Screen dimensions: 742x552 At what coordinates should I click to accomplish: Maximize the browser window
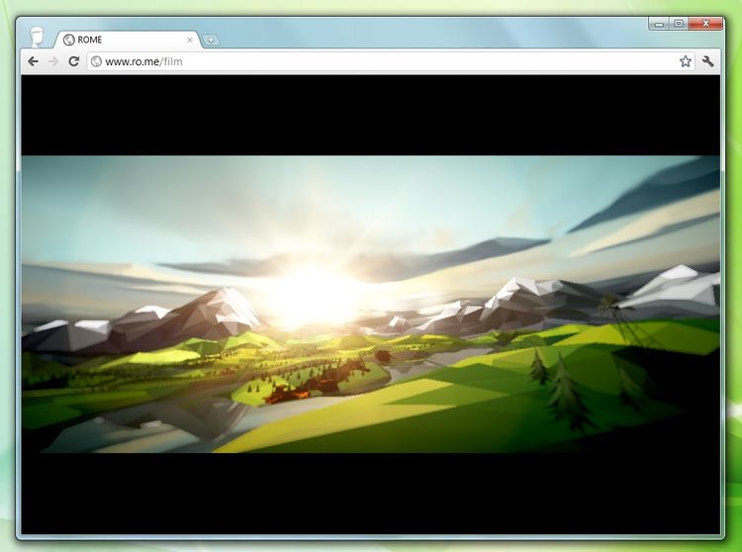pyautogui.click(x=678, y=24)
